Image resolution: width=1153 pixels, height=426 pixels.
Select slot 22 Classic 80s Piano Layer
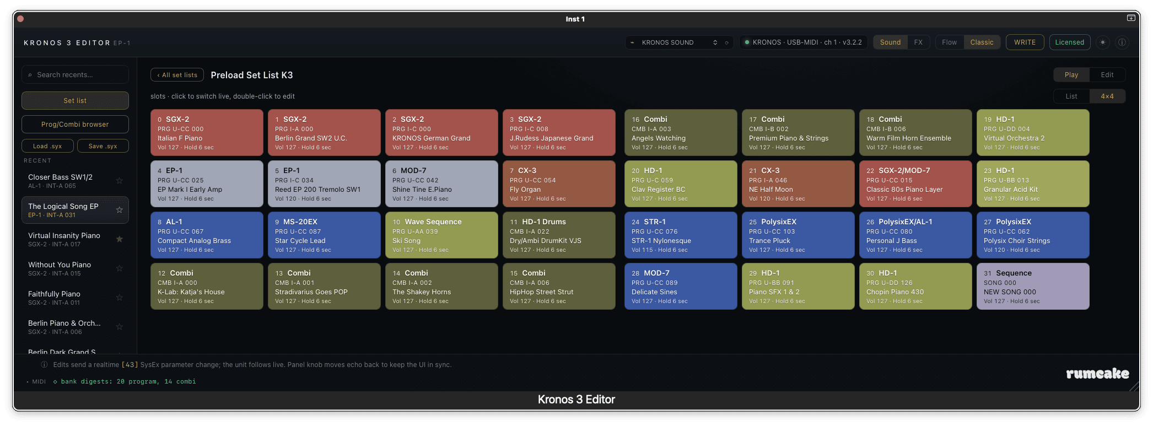(x=915, y=184)
